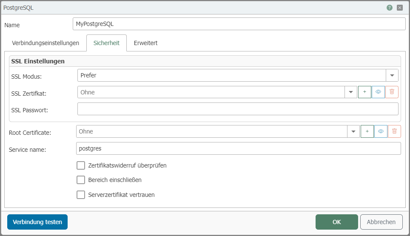Open the SSL Modus dropdown
Screen dimensions: 410x236
coord(392,75)
